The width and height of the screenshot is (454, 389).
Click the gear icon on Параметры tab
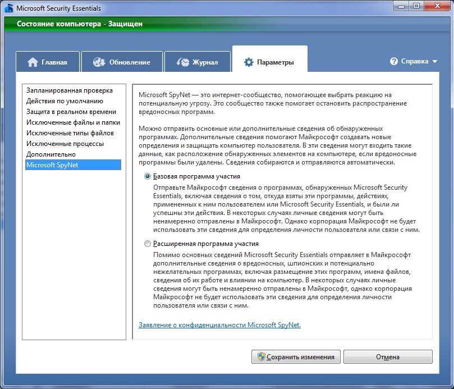249,62
